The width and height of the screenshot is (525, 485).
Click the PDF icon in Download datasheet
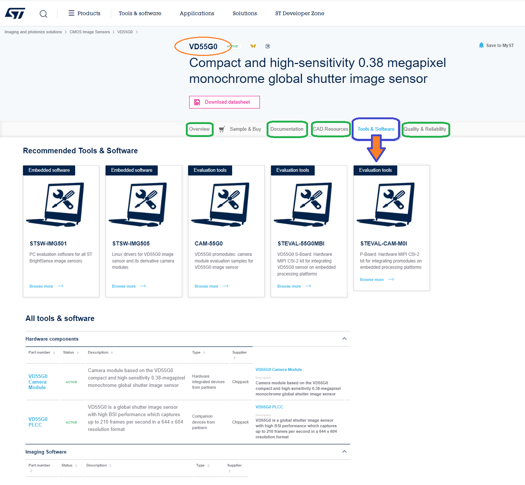coord(197,102)
